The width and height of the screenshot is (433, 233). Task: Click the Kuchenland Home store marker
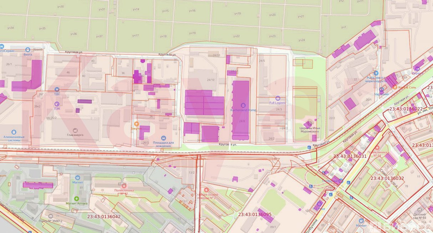click(243, 105)
